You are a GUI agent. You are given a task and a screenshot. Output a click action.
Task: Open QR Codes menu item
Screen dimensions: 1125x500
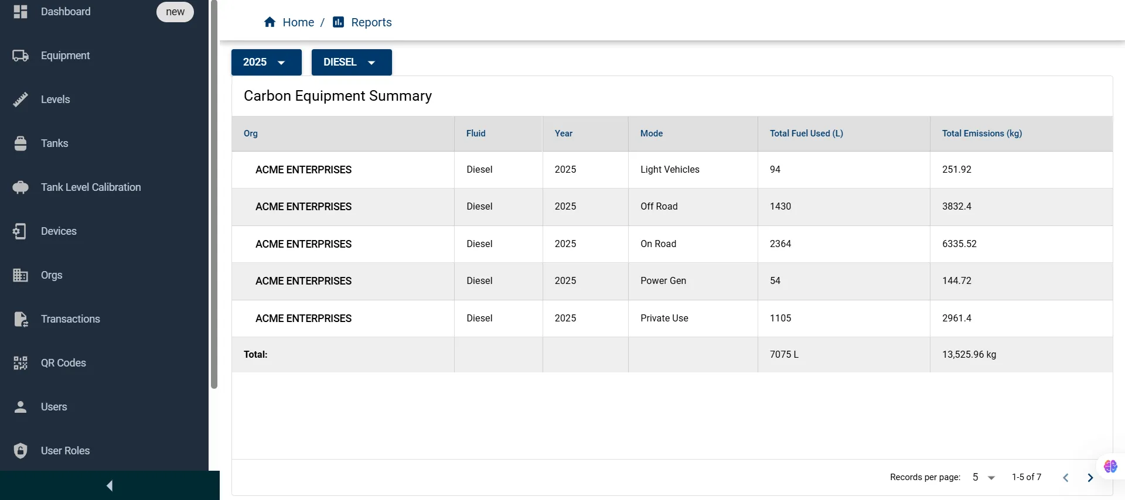pos(63,363)
